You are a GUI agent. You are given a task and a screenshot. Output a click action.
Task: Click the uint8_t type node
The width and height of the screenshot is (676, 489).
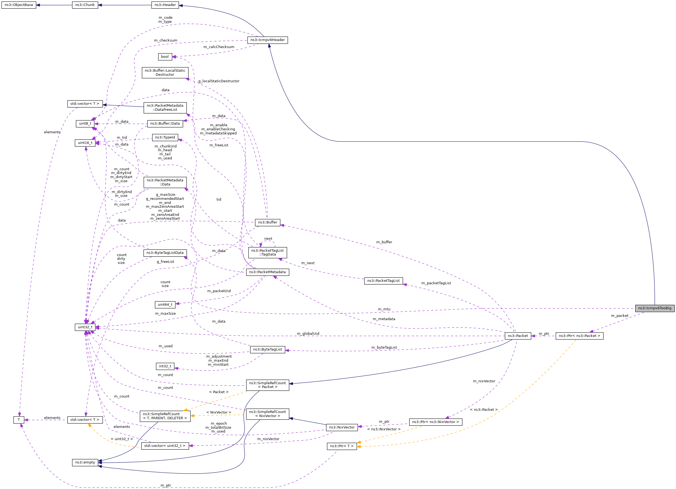click(85, 124)
